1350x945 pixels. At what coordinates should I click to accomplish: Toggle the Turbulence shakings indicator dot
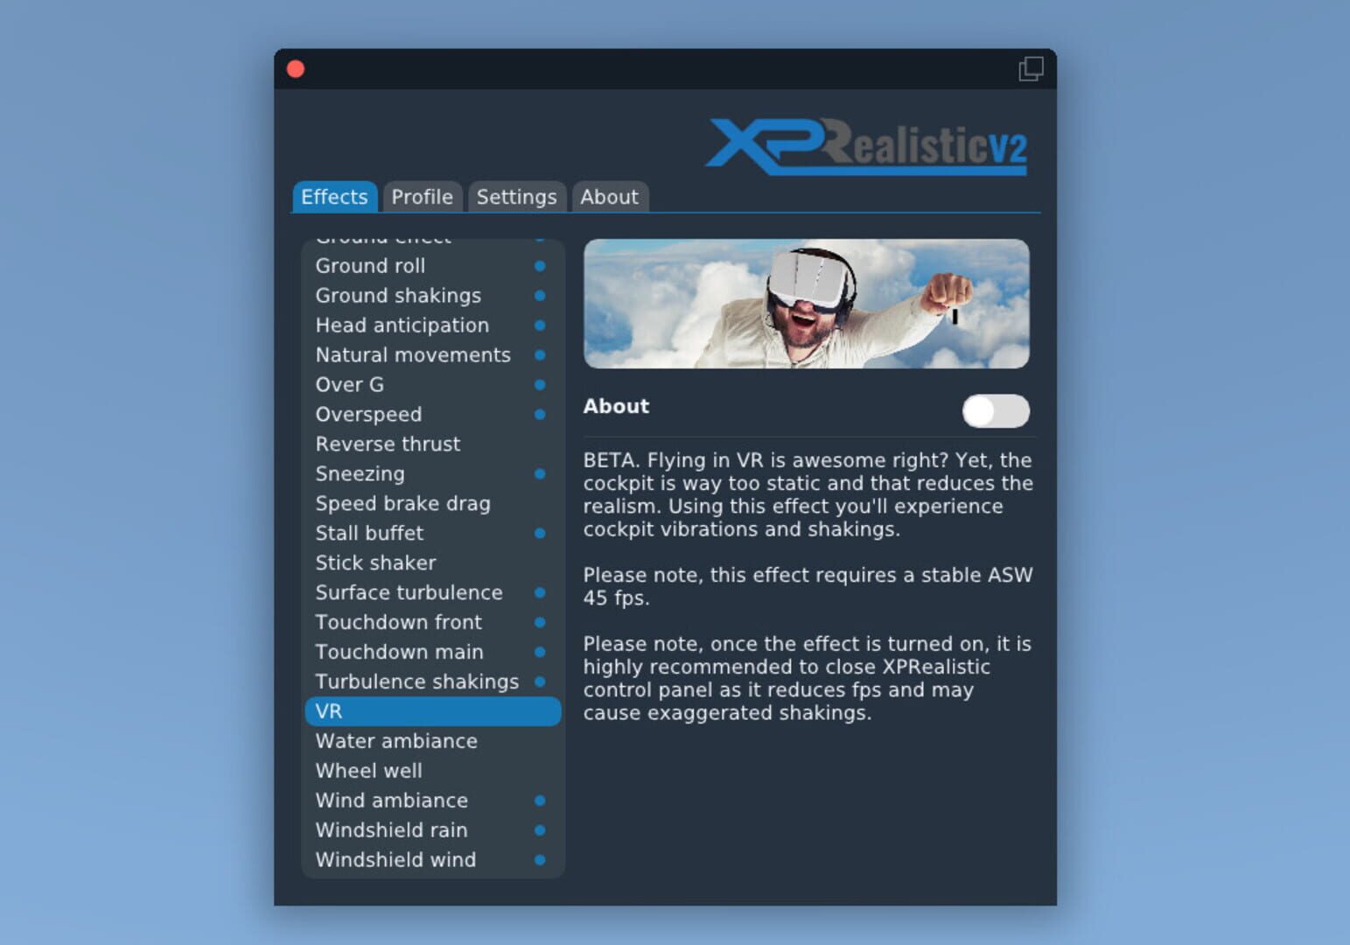tap(540, 682)
